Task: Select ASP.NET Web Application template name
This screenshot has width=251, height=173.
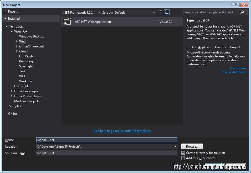Action: coord(93,22)
